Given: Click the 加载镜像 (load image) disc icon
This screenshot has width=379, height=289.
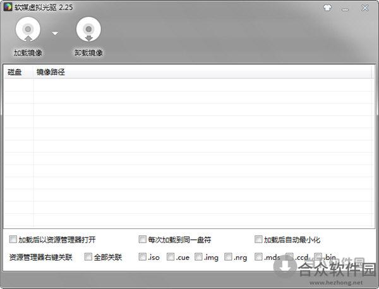Looking at the screenshot, I should click(x=28, y=29).
